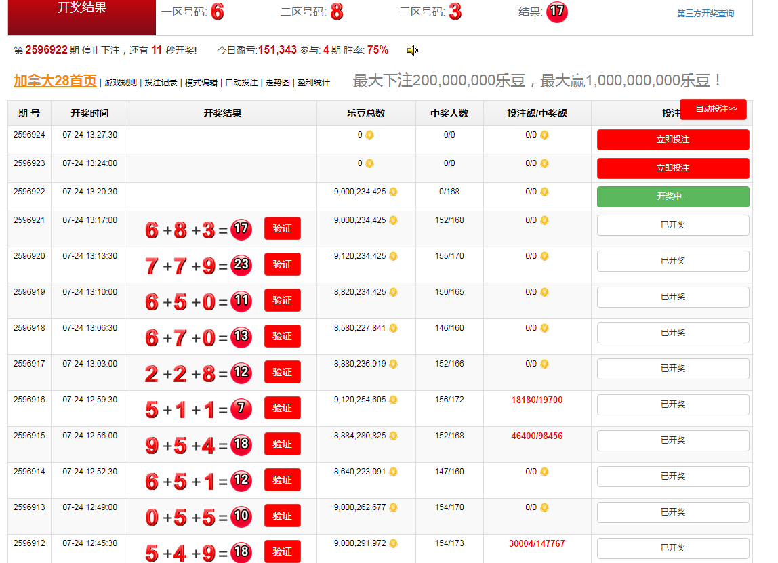Mute the sound speaker icon
Image resolution: width=778 pixels, height=563 pixels.
[412, 50]
